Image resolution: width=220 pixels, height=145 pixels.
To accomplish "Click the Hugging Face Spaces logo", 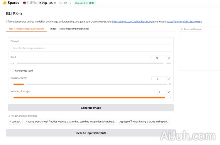I will click(5, 3).
